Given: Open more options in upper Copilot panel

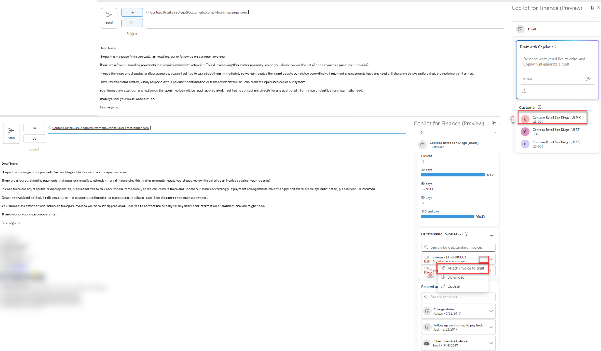Looking at the screenshot, I should pyautogui.click(x=595, y=17).
